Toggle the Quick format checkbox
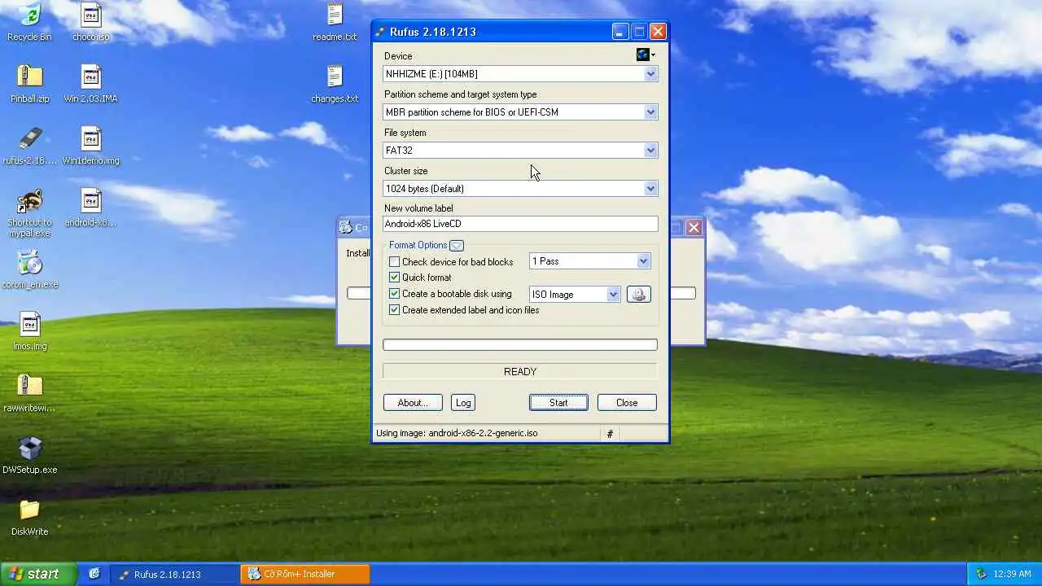 (394, 278)
